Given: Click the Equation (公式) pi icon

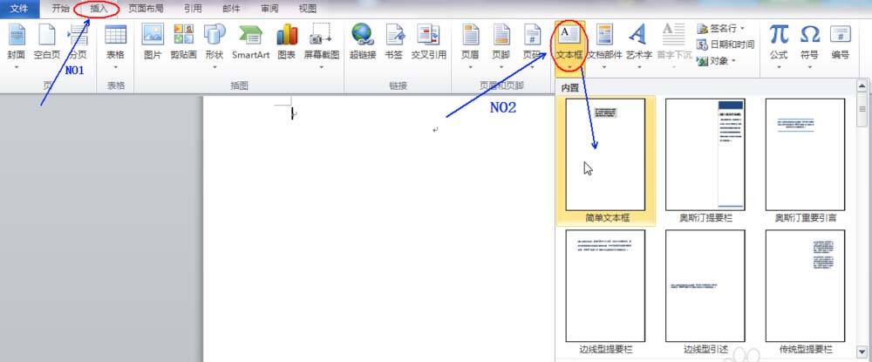Looking at the screenshot, I should pyautogui.click(x=779, y=35).
